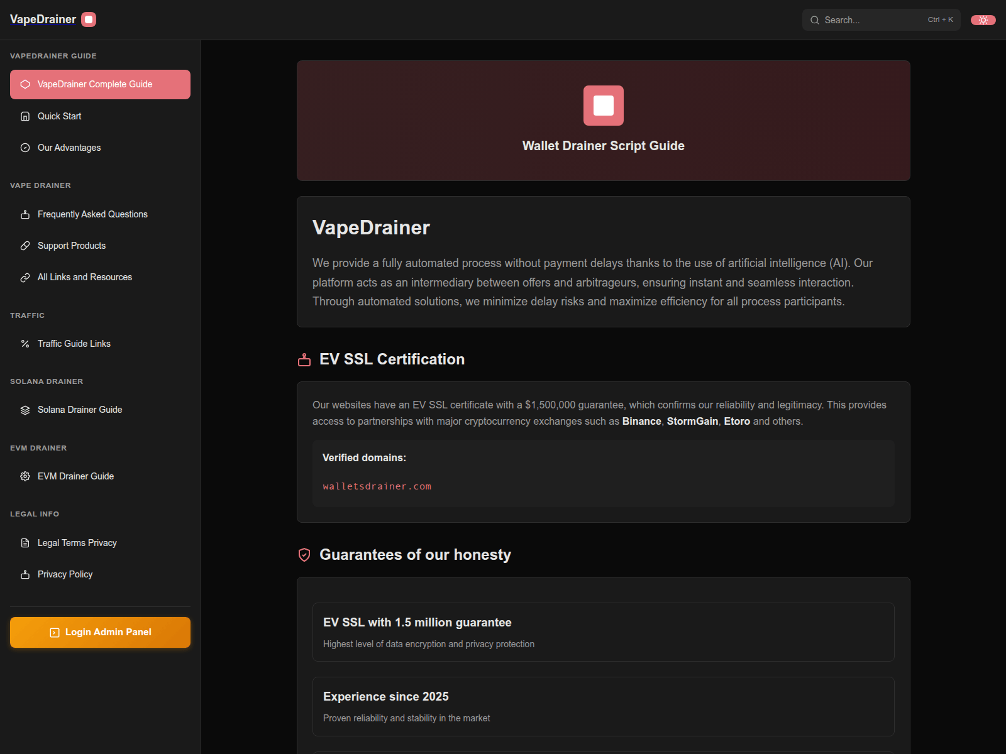Click the LEGAL INFO section label
The image size is (1006, 754).
click(x=35, y=514)
